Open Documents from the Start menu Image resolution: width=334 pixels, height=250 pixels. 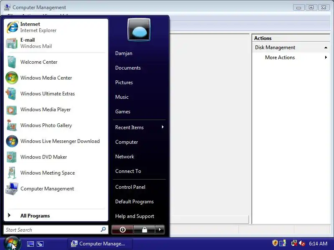pyautogui.click(x=128, y=68)
